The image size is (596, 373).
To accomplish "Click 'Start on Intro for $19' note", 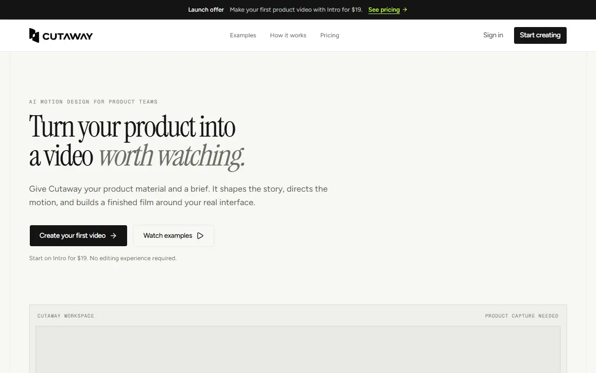I will (x=103, y=258).
